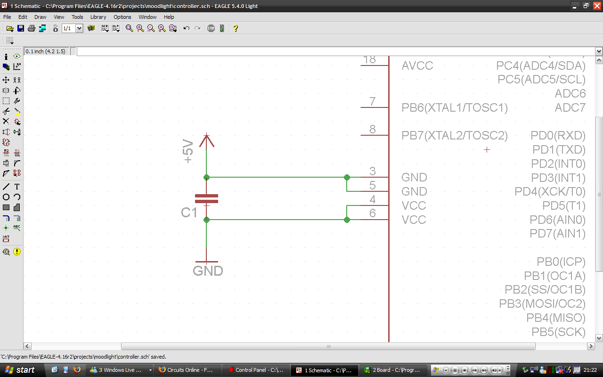
Task: Select the Polygon tool
Action: pyautogui.click(x=17, y=207)
